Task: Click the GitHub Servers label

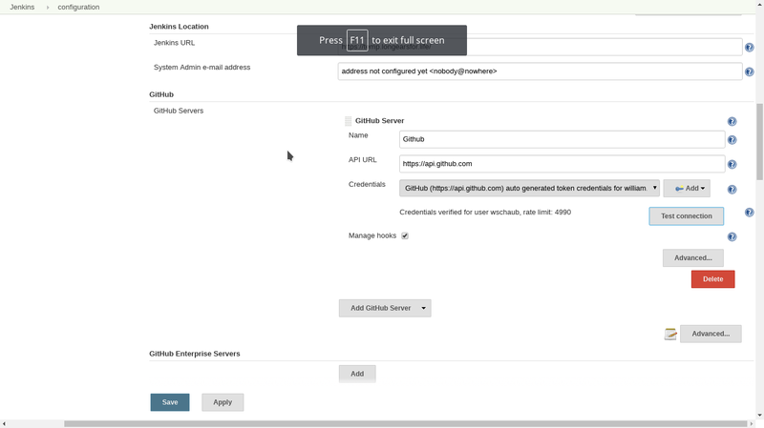Action: click(x=179, y=111)
